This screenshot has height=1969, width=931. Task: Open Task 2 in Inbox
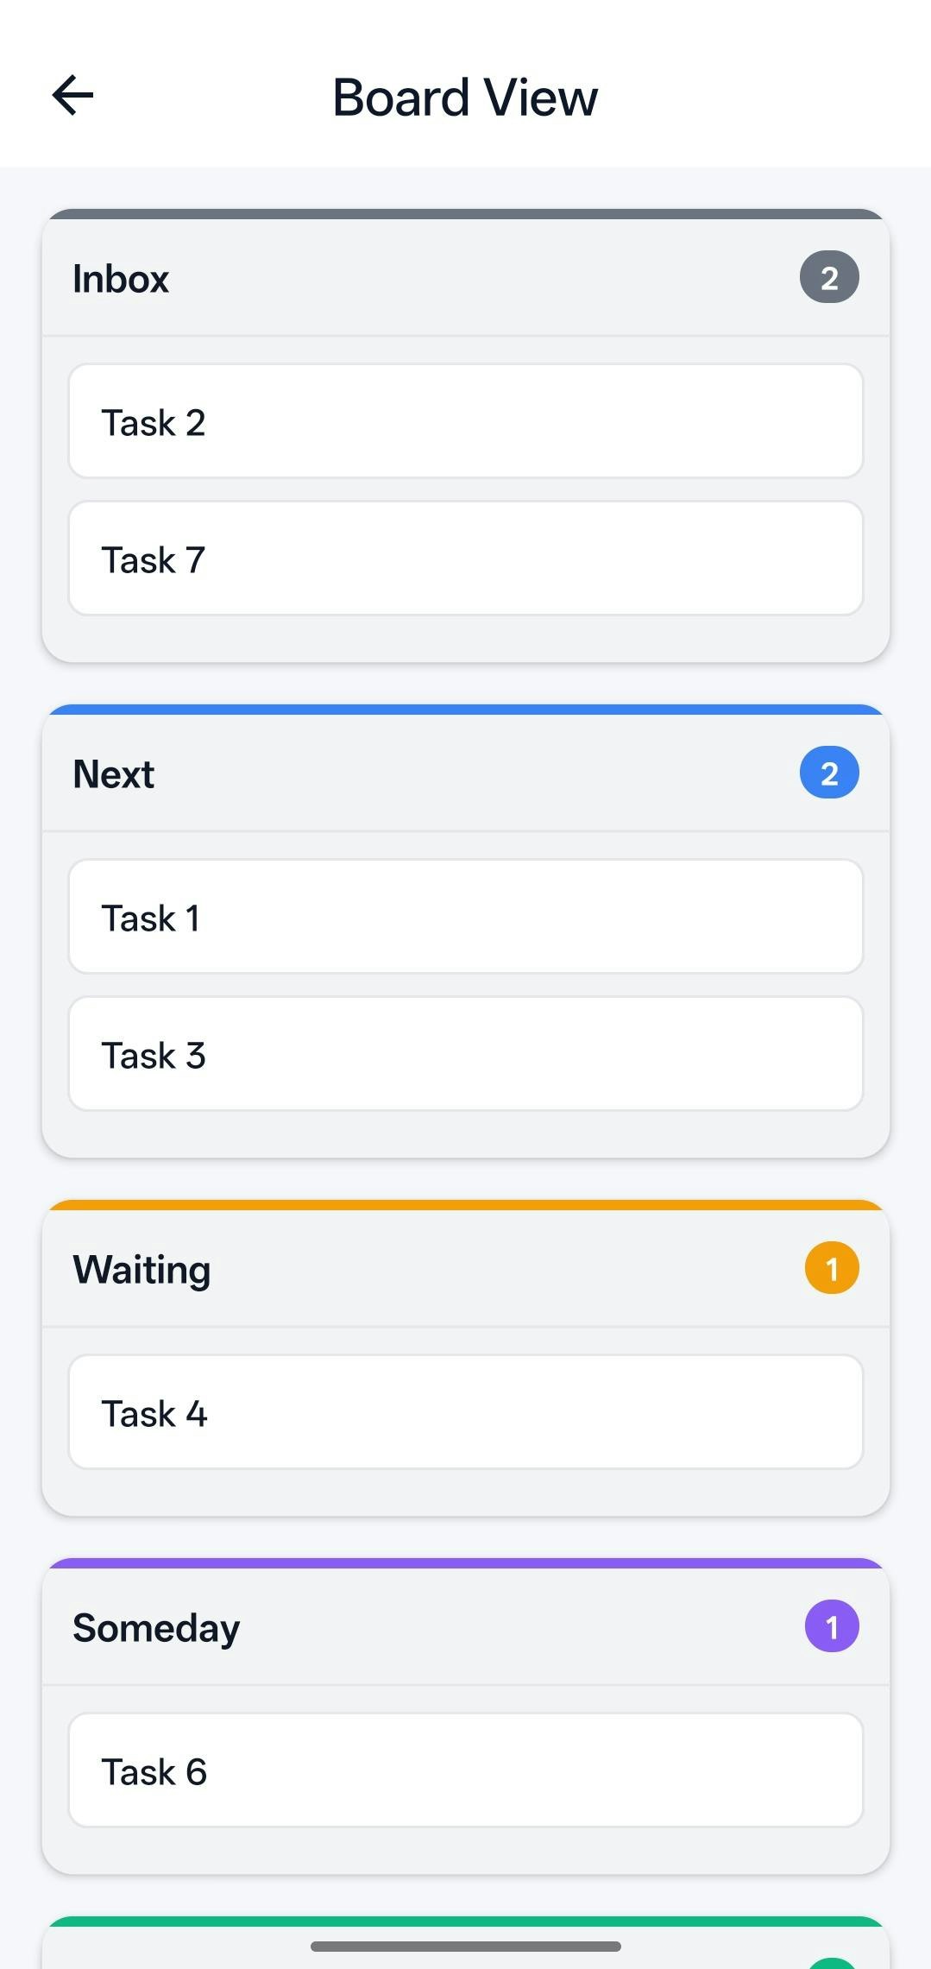[x=465, y=421]
